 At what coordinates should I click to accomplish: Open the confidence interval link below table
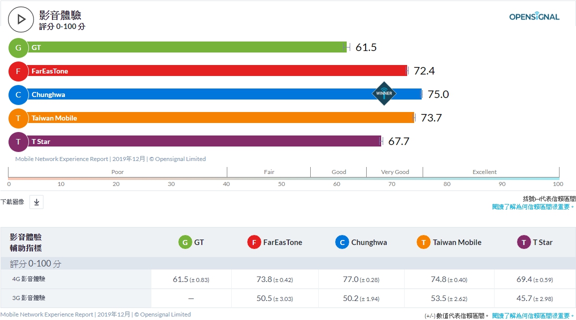[x=534, y=316]
